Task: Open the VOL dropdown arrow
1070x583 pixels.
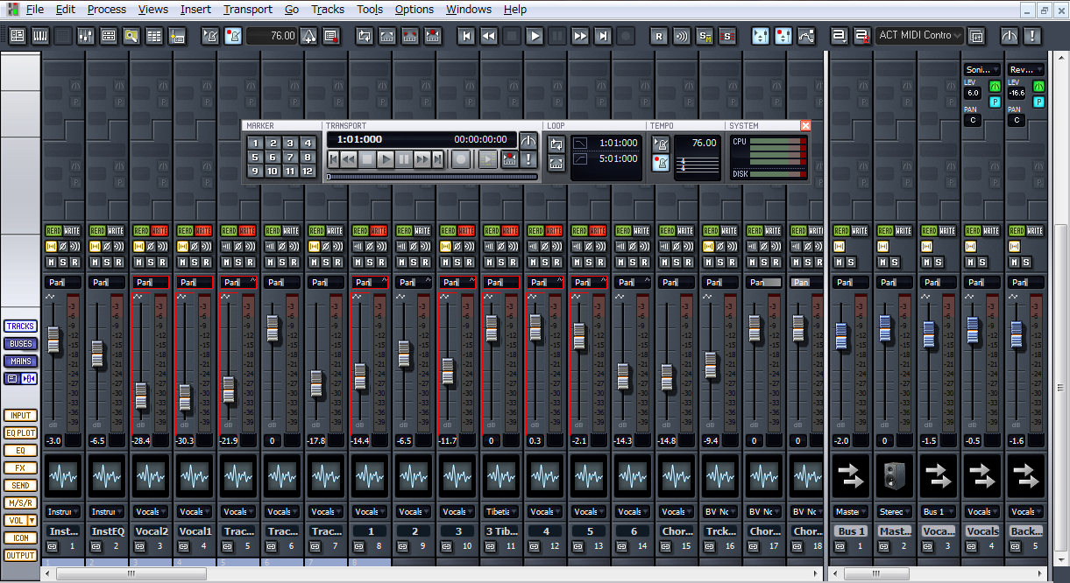Action: click(32, 521)
